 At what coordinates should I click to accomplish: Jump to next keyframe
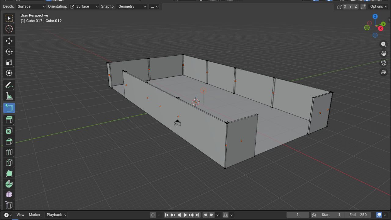click(x=192, y=215)
